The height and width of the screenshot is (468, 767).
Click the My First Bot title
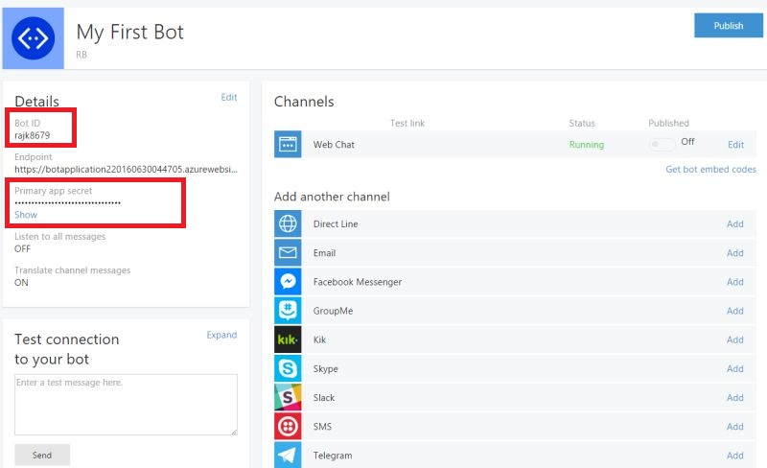point(130,33)
